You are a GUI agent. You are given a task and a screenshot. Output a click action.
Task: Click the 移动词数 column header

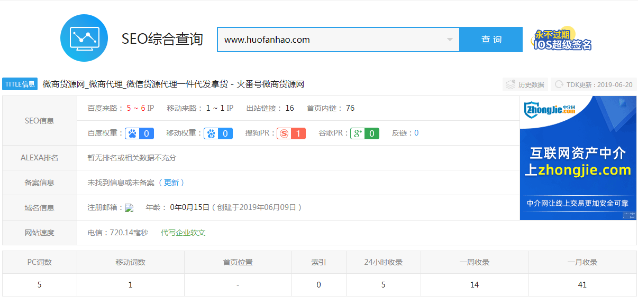131,262
